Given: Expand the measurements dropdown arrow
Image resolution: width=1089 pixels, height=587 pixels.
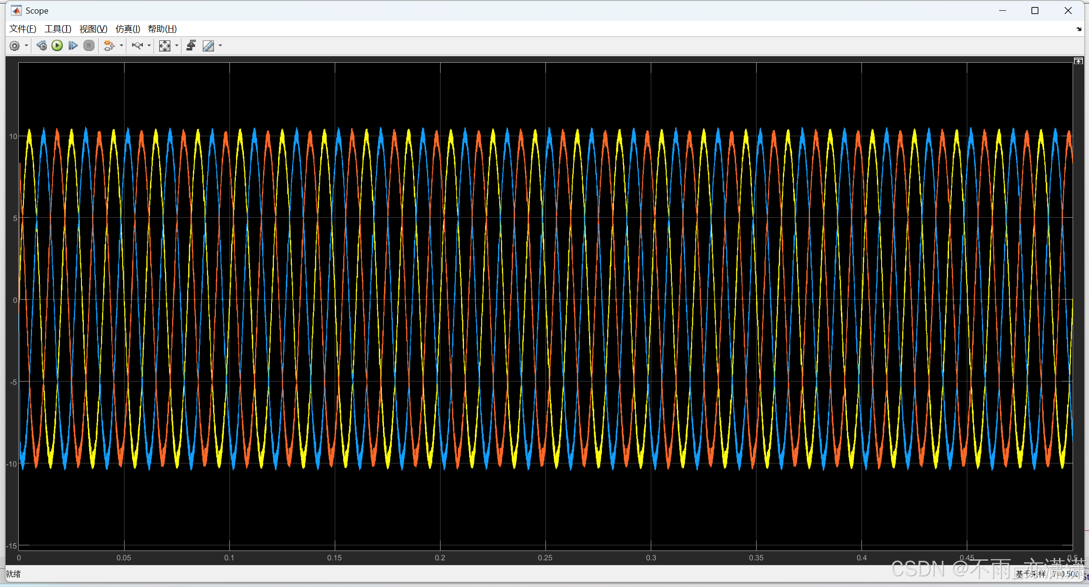Looking at the screenshot, I should pyautogui.click(x=221, y=45).
